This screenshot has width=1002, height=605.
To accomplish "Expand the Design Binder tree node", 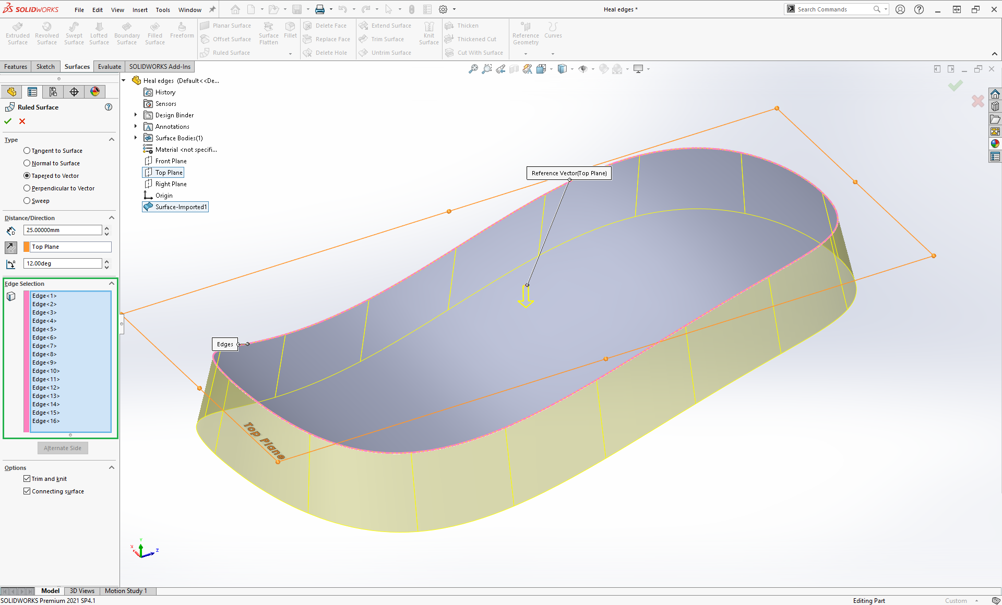I will [x=136, y=115].
